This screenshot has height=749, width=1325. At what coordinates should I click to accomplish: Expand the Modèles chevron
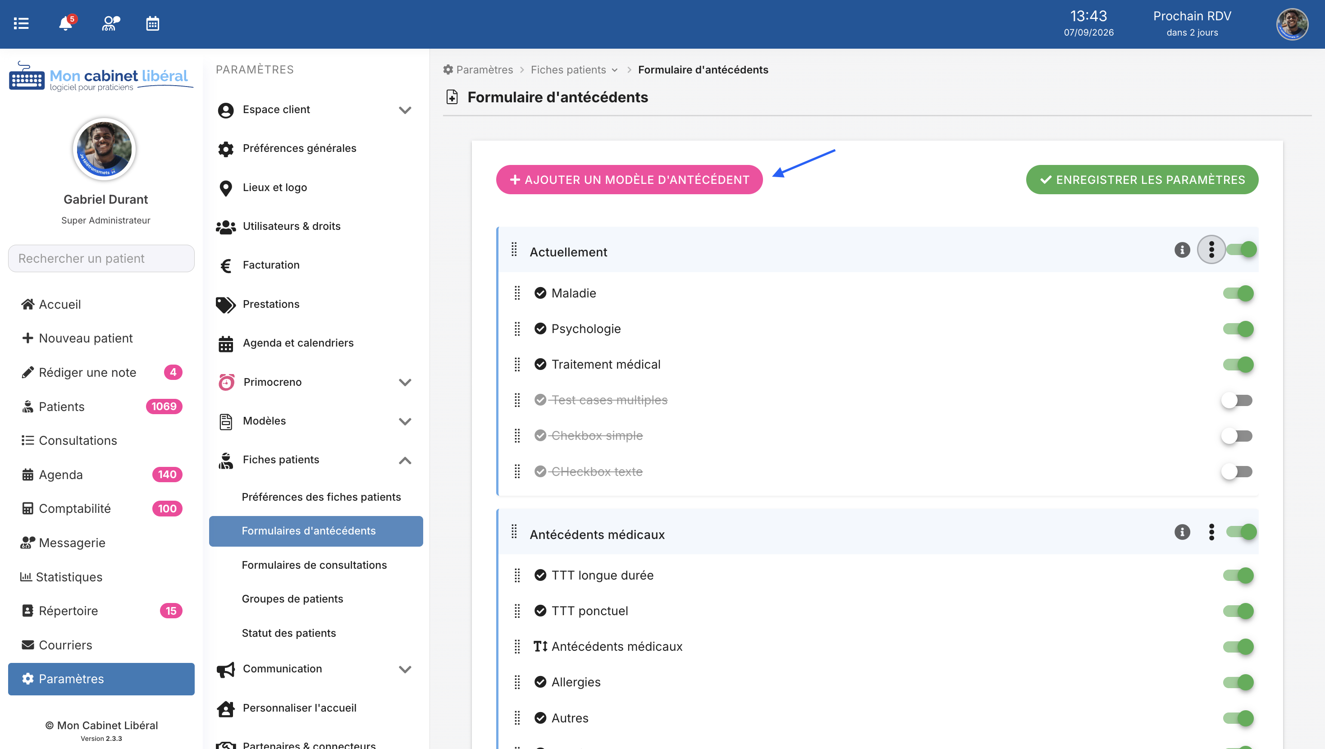405,421
